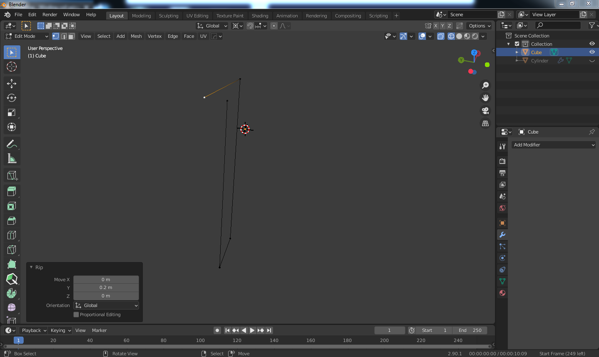
Task: Select the Knife tool
Action: tap(12, 250)
